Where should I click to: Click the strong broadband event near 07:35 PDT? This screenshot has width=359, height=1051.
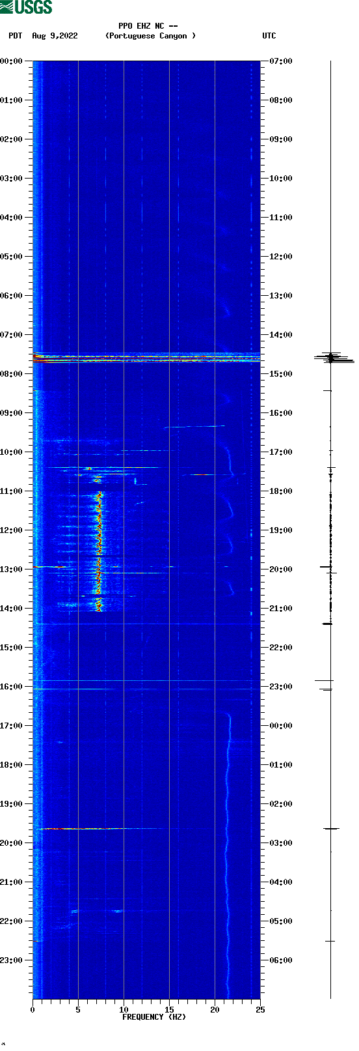coord(146,358)
